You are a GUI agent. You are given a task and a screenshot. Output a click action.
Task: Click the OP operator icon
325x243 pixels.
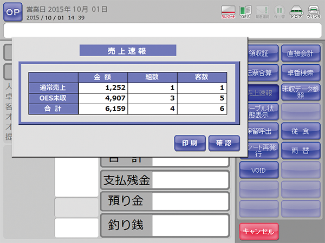click(13, 12)
